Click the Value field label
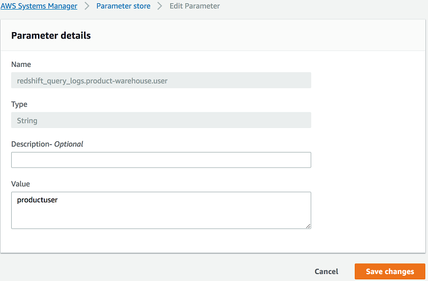This screenshot has width=428, height=281. (x=21, y=184)
